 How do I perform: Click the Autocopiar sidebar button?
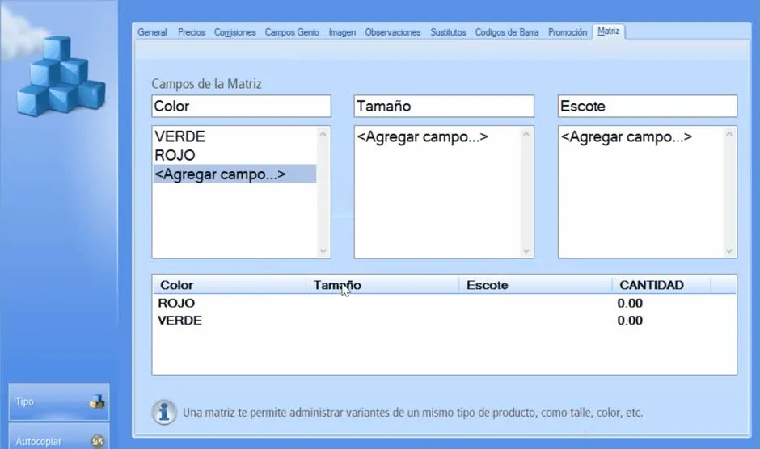tap(59, 436)
